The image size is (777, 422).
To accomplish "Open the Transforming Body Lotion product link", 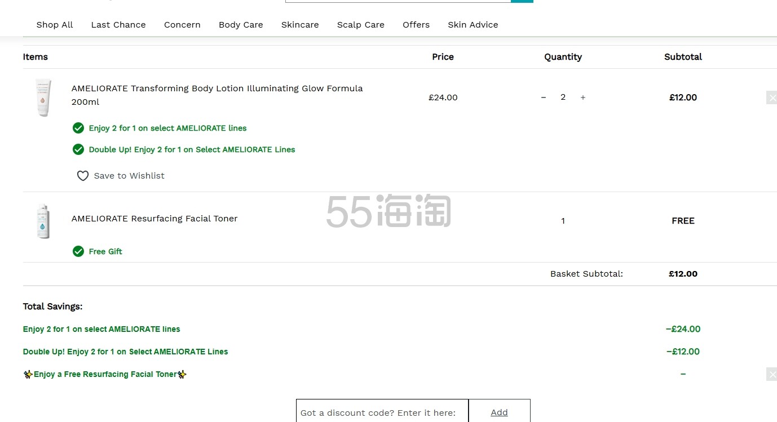I will click(217, 95).
